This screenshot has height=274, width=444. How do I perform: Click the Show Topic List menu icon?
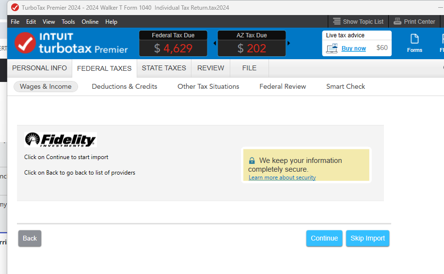(337, 21)
